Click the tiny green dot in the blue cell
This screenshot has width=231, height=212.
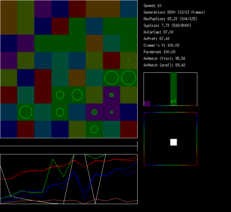77,112
